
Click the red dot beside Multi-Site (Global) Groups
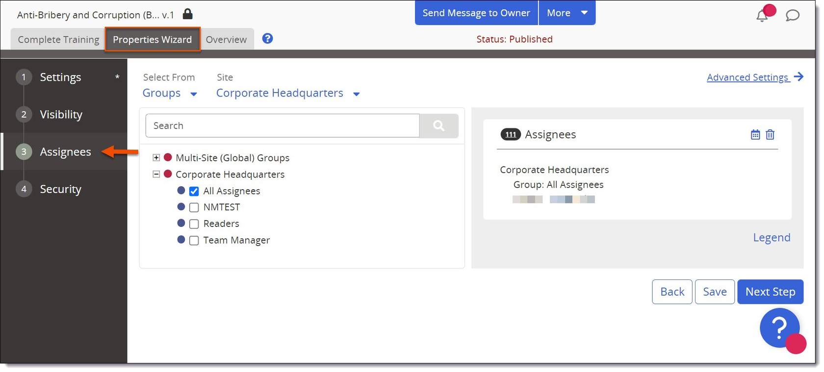pos(168,157)
